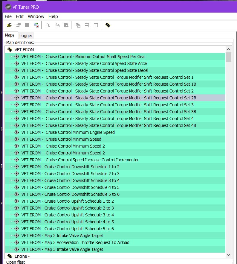The width and height of the screenshot is (237, 264).
Task: Open the Edit menu
Action: (x=20, y=16)
